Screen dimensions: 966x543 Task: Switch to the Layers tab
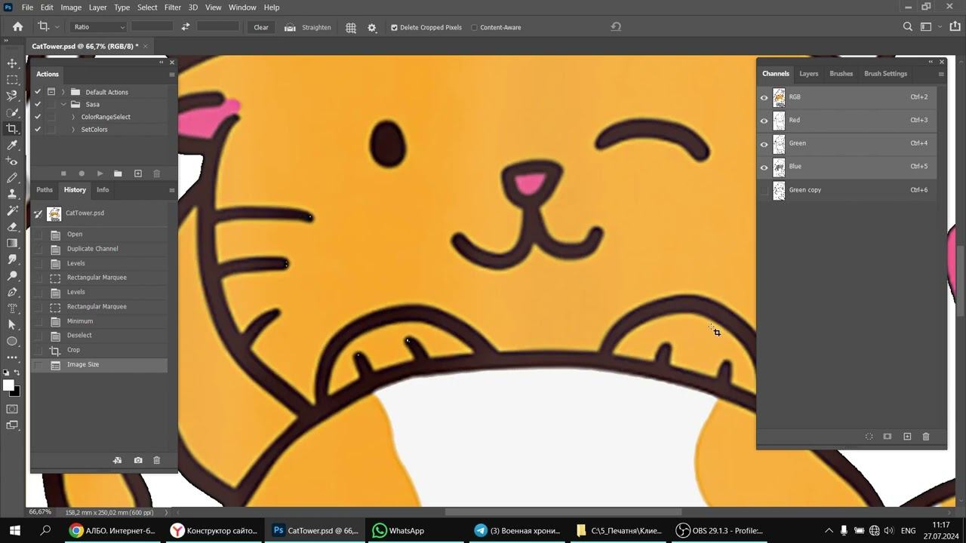pos(809,74)
